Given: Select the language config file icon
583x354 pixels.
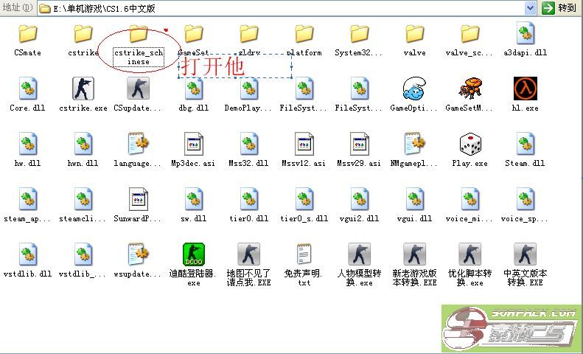Looking at the screenshot, I should [139, 144].
